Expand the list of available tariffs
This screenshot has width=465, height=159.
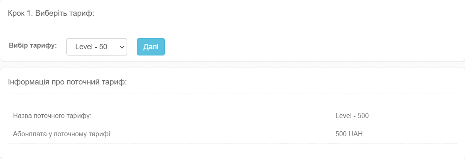[x=97, y=47]
